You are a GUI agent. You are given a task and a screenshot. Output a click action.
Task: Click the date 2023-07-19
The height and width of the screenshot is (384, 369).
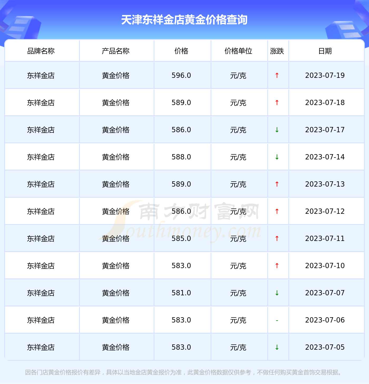[325, 75]
